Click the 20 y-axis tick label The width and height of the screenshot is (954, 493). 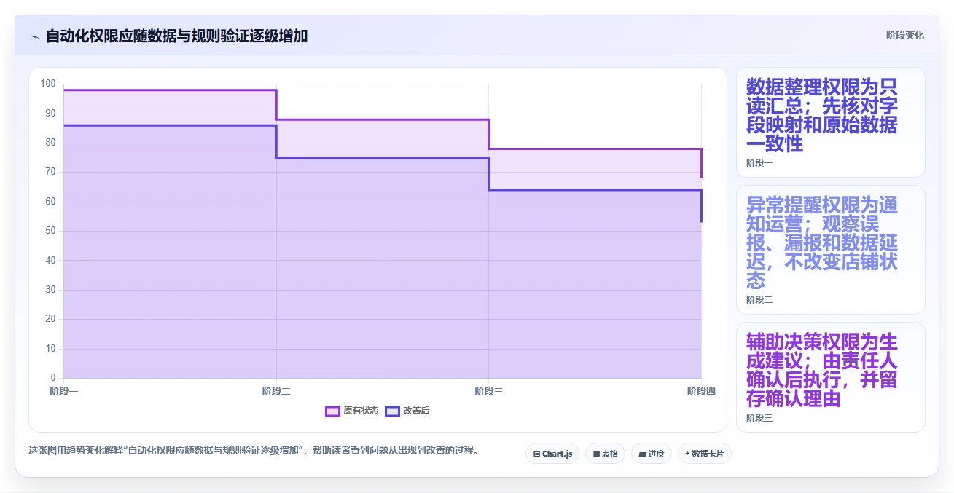pyautogui.click(x=50, y=319)
